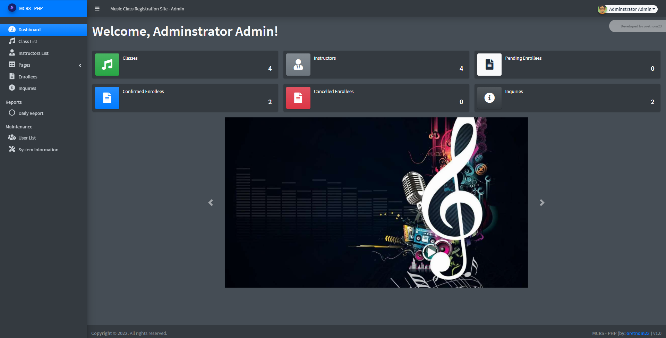This screenshot has height=338, width=666.
Task: Open System Information under Maintenance
Action: click(x=43, y=150)
